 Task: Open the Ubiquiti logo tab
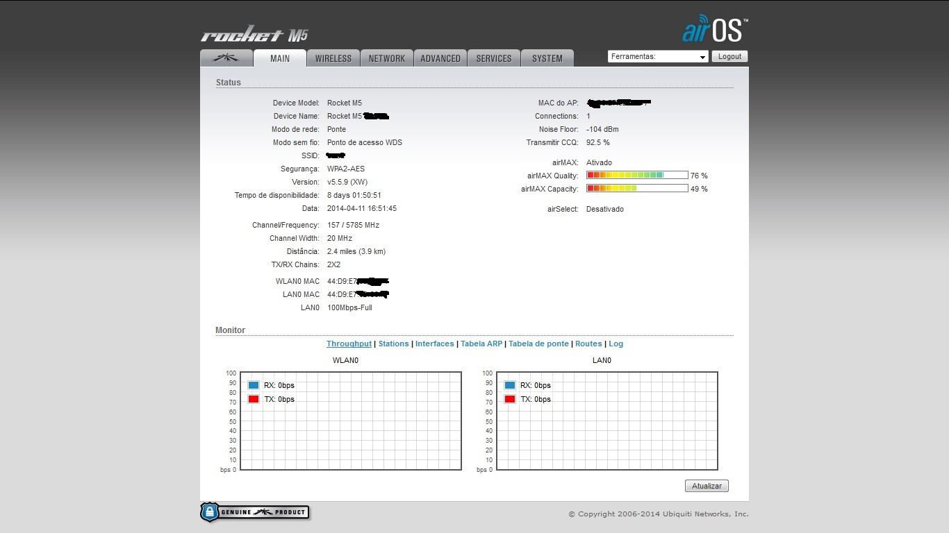point(226,58)
